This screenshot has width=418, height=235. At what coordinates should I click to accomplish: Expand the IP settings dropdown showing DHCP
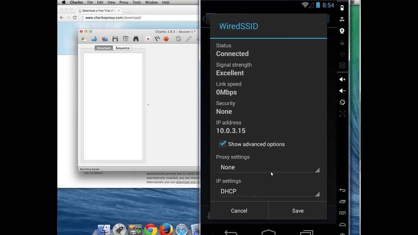268,191
